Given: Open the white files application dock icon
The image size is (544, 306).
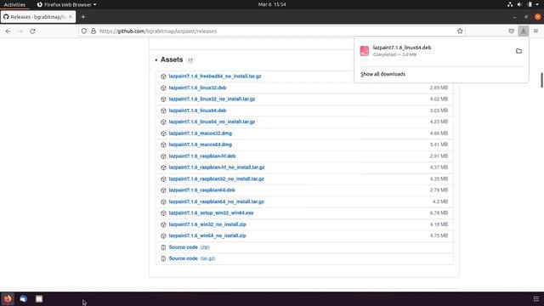Looking at the screenshot, I should 39,298.
